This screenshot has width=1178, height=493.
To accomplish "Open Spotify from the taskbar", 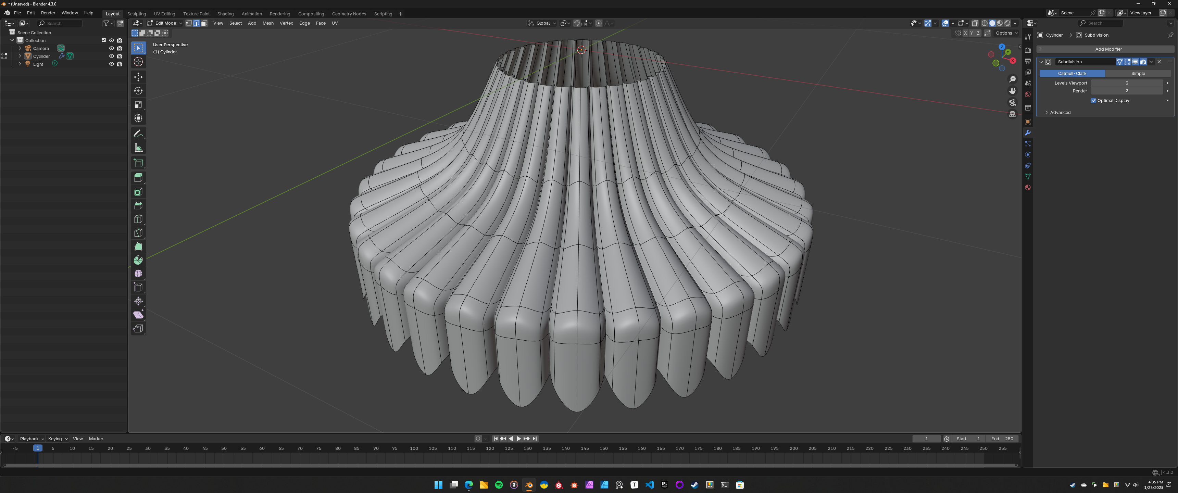I will click(499, 485).
